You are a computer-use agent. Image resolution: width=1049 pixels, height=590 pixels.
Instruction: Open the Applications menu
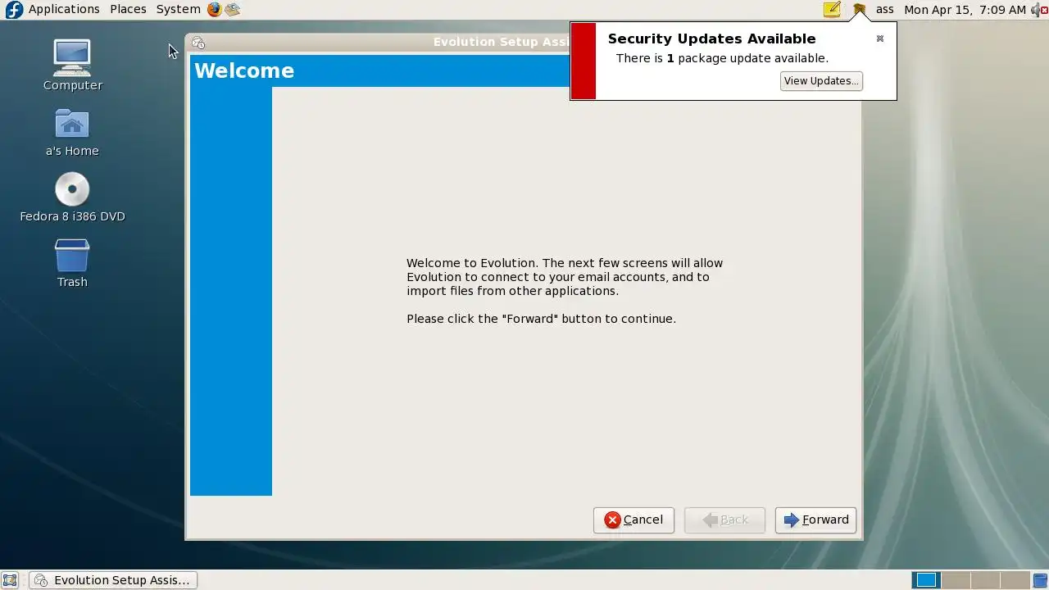pyautogui.click(x=64, y=9)
